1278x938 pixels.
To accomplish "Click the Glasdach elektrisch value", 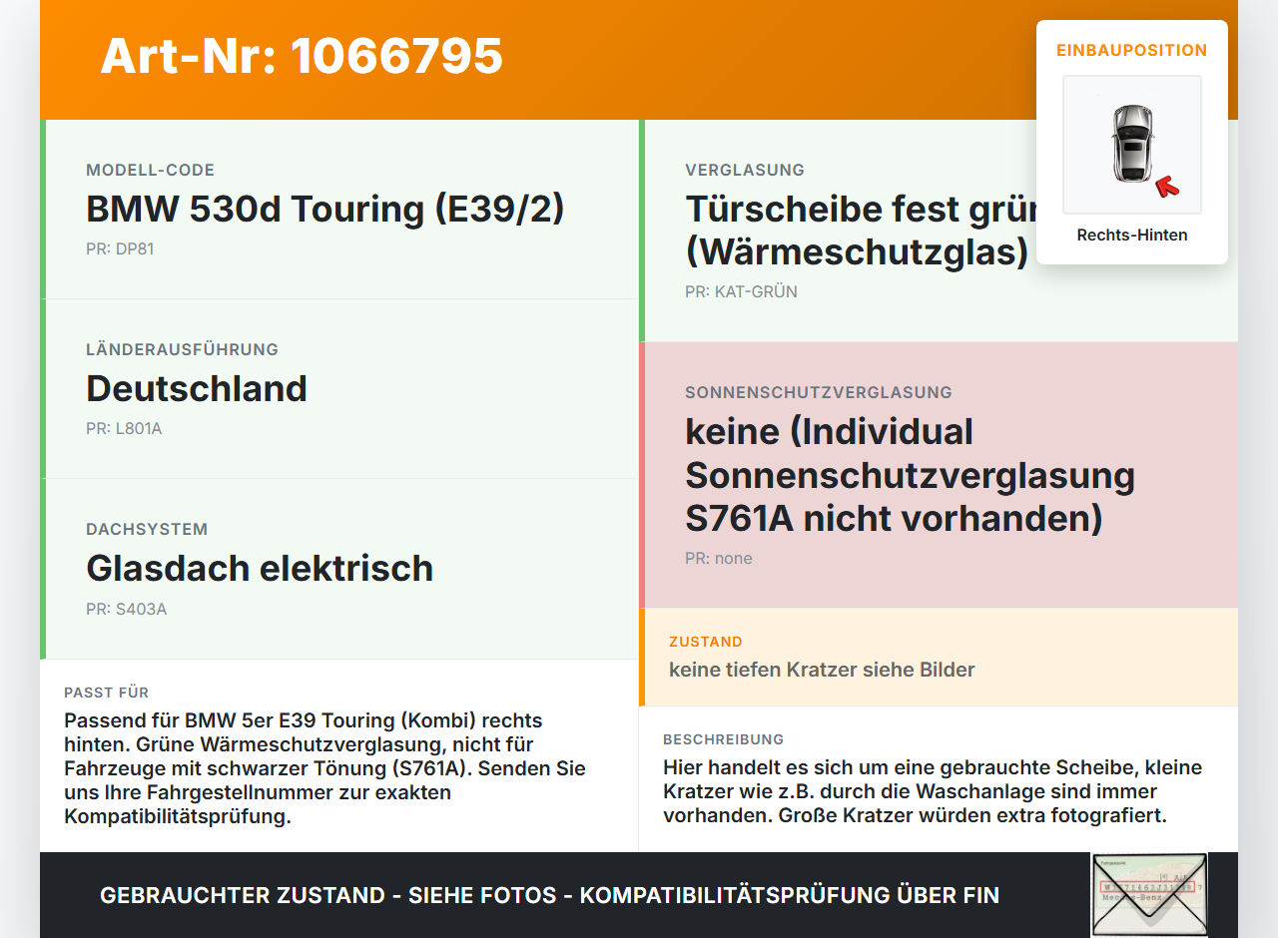I will (x=260, y=568).
